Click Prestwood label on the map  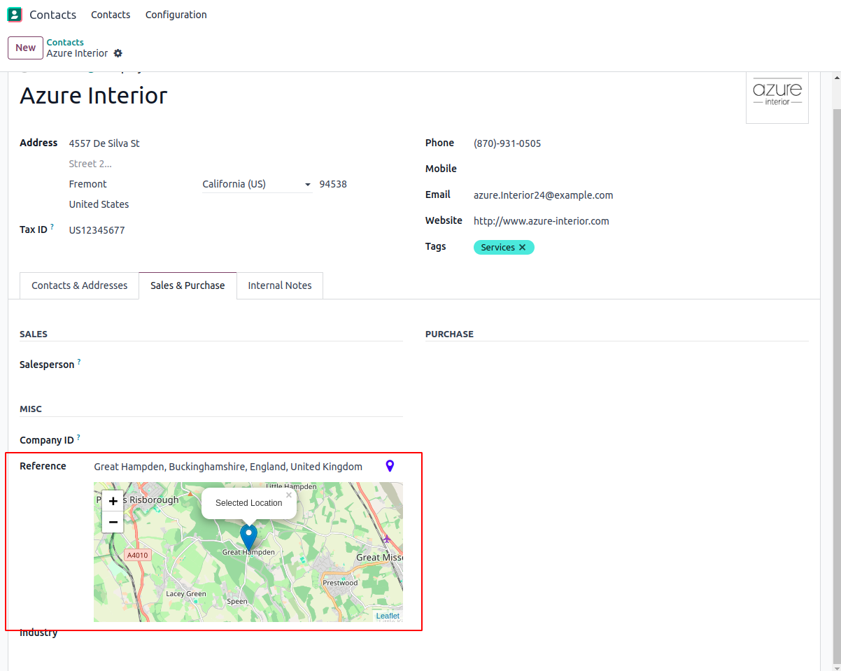coord(340,583)
